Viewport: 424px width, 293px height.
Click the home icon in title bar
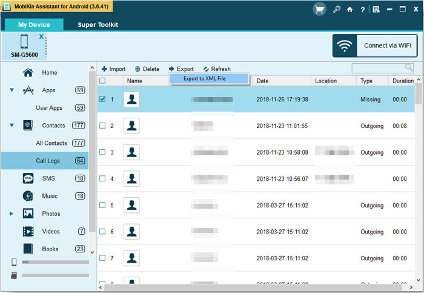click(349, 10)
